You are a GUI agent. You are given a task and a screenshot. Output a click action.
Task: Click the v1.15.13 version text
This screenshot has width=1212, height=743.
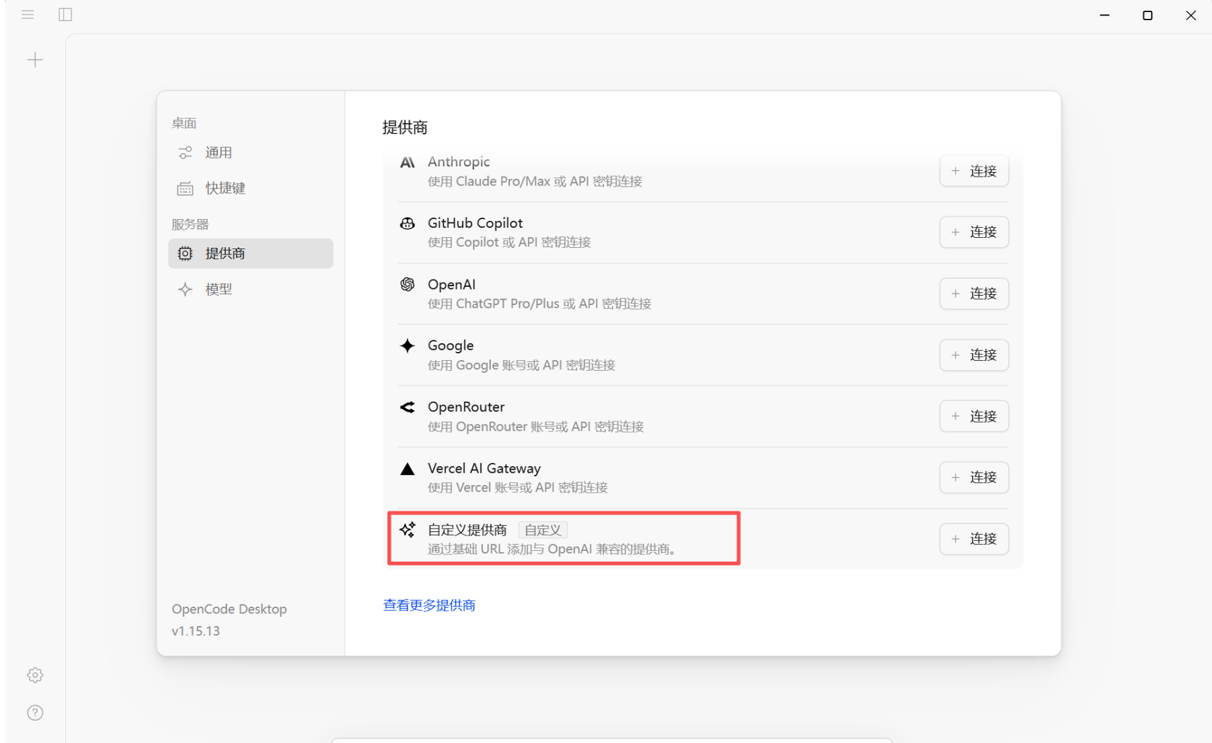pos(196,631)
